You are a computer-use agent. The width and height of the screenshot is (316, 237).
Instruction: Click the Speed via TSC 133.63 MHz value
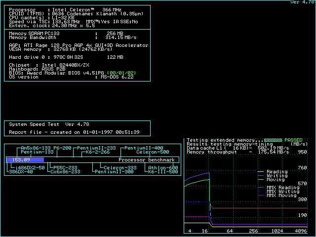pos(66,22)
